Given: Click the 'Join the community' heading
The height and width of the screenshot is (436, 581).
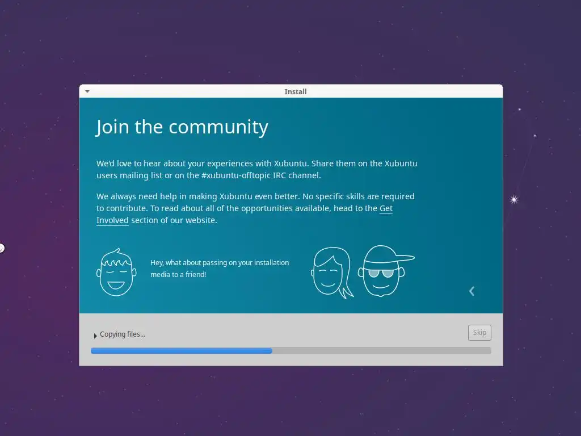Looking at the screenshot, I should pyautogui.click(x=182, y=128).
